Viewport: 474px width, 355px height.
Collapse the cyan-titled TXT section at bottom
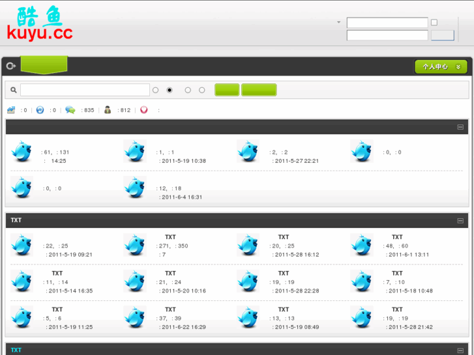460,350
